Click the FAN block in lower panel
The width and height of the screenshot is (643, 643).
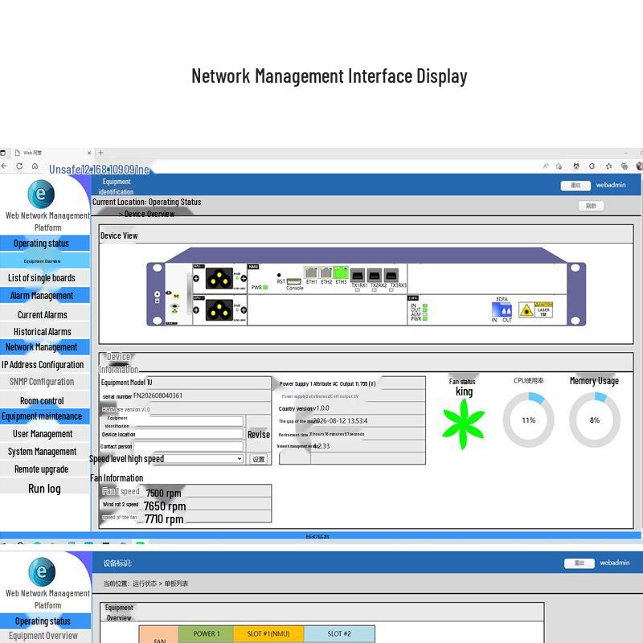[159, 635]
